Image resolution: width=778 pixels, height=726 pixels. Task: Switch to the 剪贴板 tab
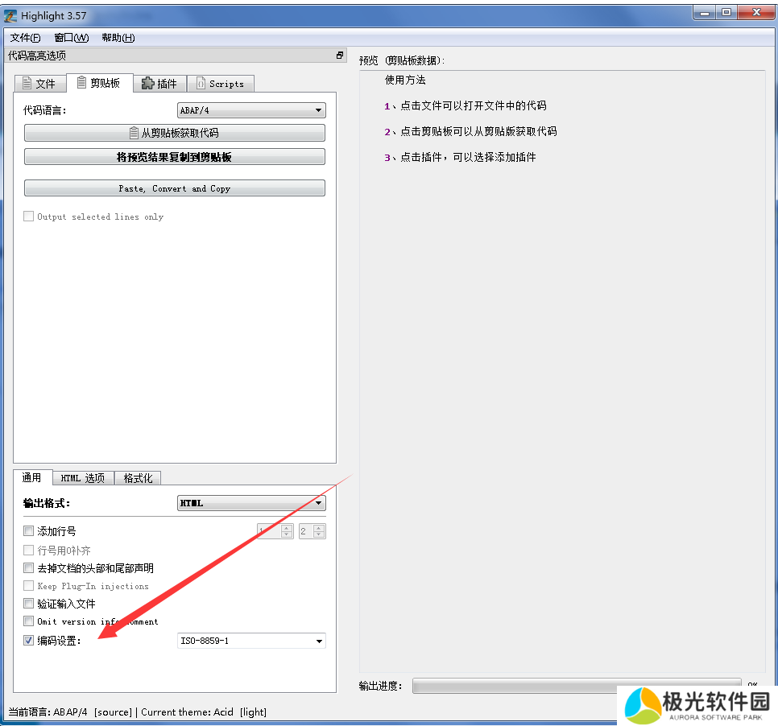click(x=99, y=83)
